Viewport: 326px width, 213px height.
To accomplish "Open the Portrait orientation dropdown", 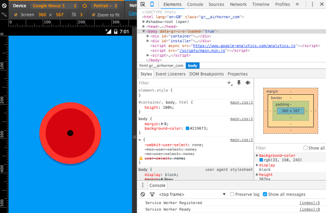I will [105, 6].
